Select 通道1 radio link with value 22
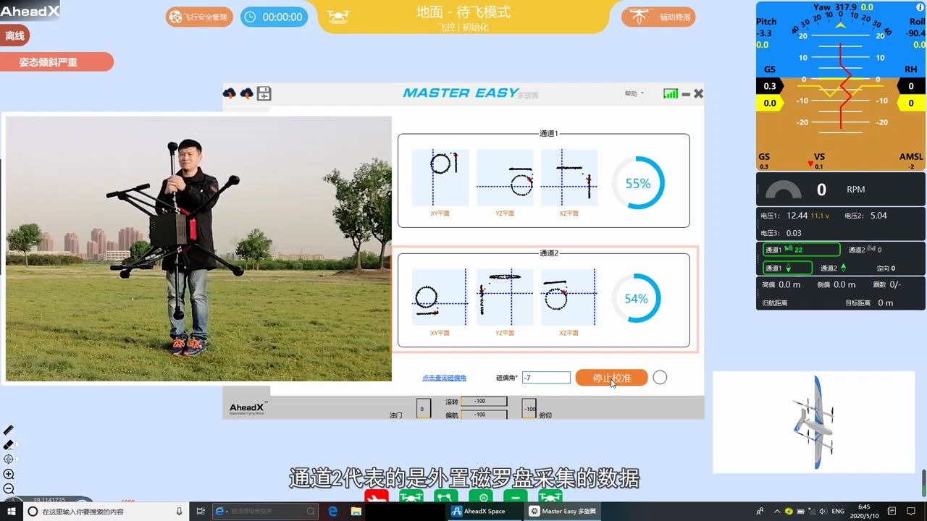927x521 pixels. [802, 250]
